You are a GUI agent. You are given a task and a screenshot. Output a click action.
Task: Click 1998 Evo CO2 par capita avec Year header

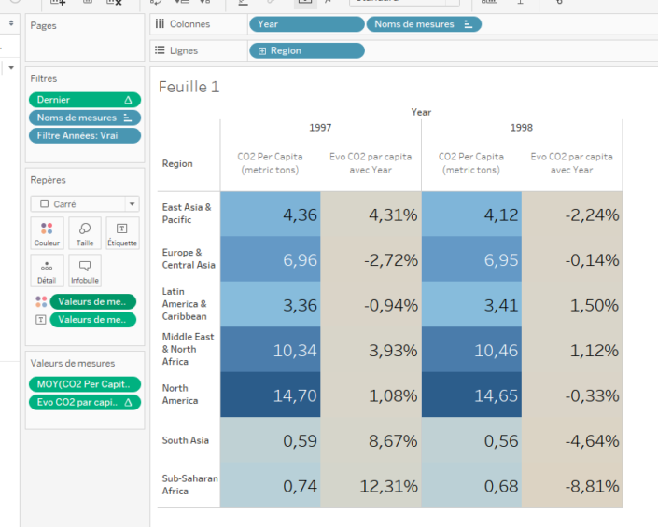click(x=571, y=163)
